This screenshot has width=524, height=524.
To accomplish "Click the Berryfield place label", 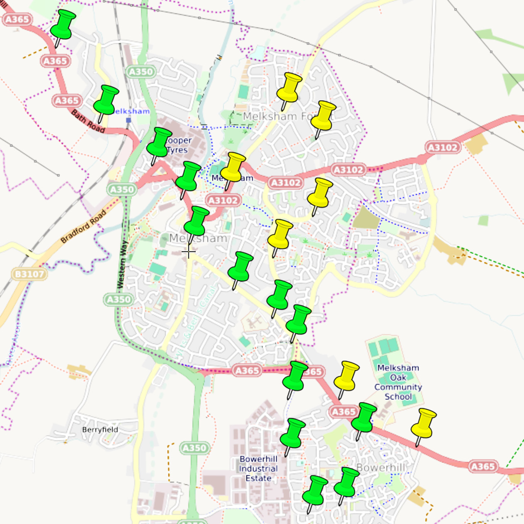I will pos(100,429).
